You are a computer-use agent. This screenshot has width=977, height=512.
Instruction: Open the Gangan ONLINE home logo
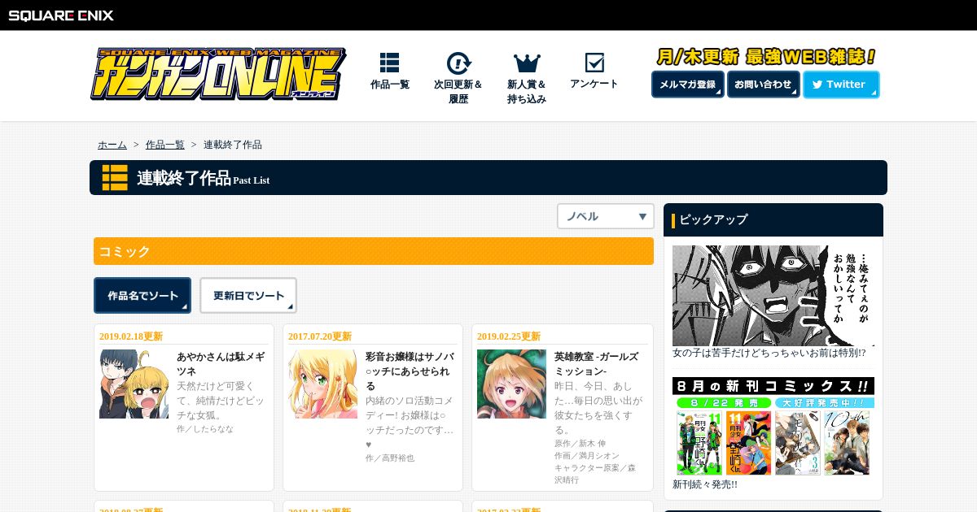tap(218, 73)
